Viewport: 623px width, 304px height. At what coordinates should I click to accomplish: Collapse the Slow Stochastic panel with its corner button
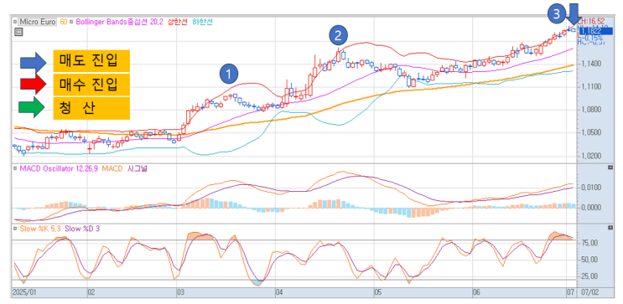click(610, 228)
